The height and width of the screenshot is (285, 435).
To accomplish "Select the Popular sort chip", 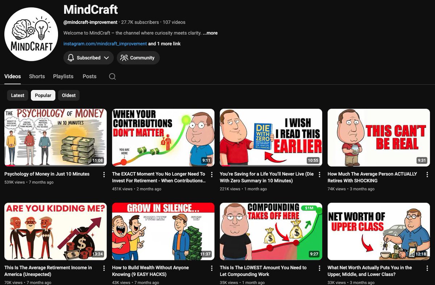I will tap(43, 95).
